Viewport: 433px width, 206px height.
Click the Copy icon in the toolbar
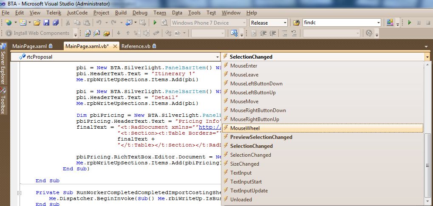click(77, 23)
